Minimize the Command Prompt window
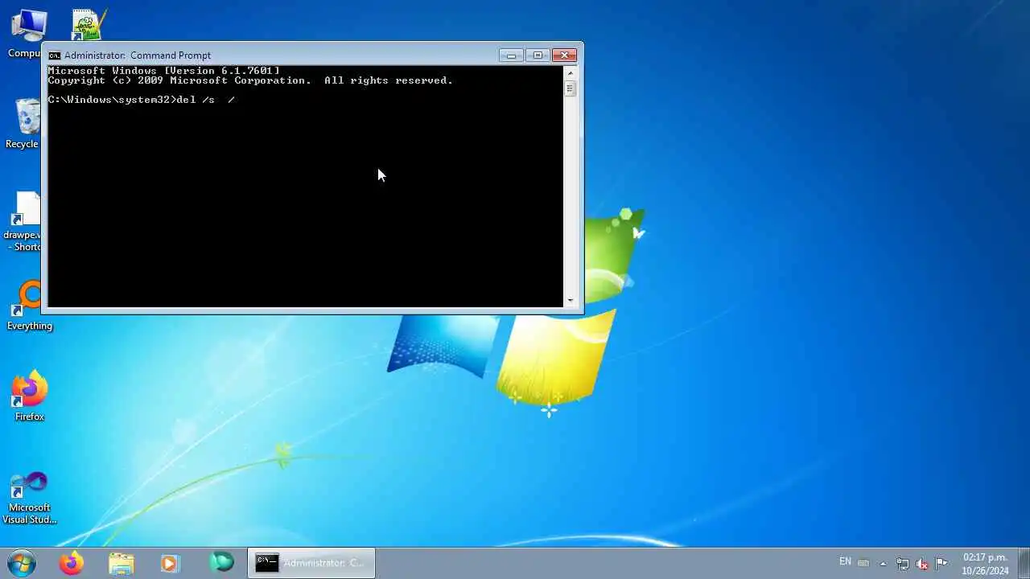Image resolution: width=1030 pixels, height=579 pixels. [x=511, y=55]
